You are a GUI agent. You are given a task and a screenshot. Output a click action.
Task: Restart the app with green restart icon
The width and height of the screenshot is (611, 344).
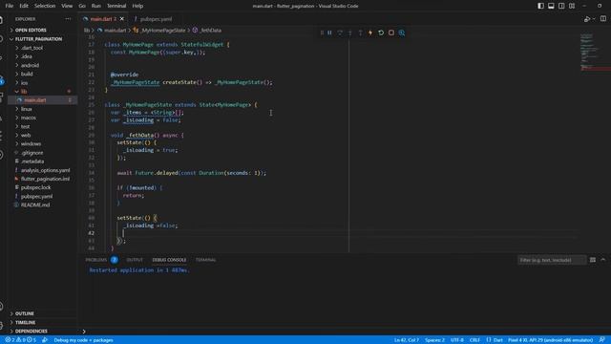pyautogui.click(x=381, y=32)
